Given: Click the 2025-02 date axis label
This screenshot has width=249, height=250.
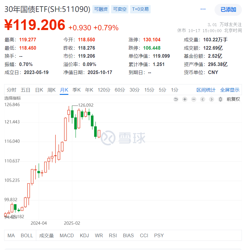Looking at the screenshot, I should click(x=72, y=223).
